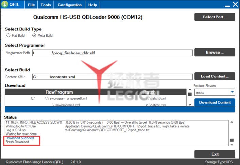The width and height of the screenshot is (240, 165).
Task: Click the Status log scroll-up arrow
Action: point(232,122)
